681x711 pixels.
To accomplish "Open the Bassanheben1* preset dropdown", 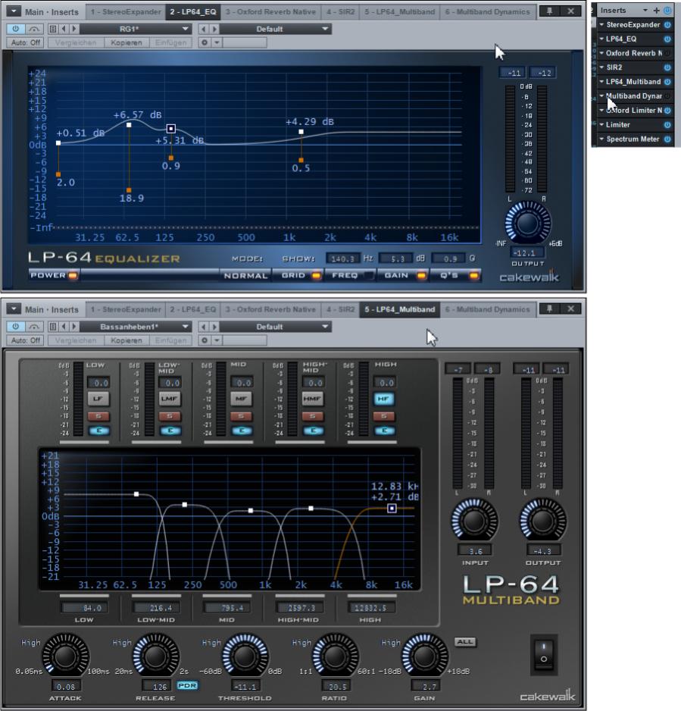I will coord(136,327).
